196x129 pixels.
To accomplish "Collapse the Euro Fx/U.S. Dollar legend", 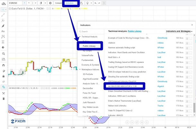I will [x=10, y=9].
